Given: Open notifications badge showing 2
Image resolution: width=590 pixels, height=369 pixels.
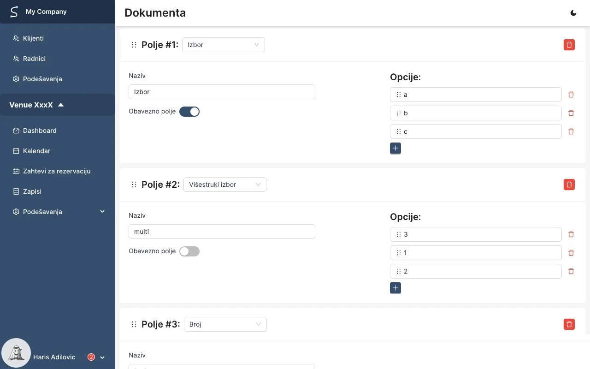Looking at the screenshot, I should tap(91, 357).
